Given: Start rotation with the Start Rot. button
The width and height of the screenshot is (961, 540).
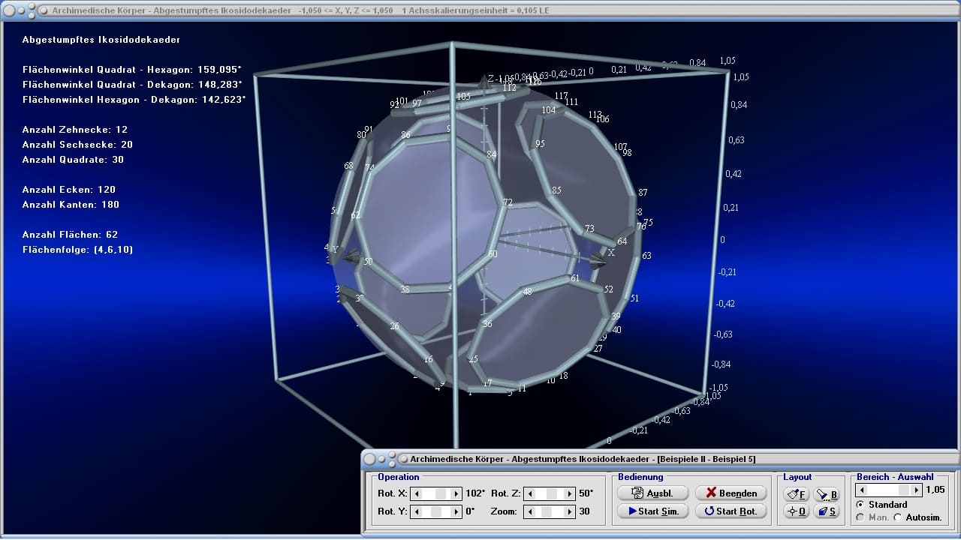Looking at the screenshot, I should (731, 511).
